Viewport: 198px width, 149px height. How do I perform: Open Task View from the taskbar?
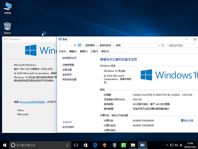pos(76,145)
